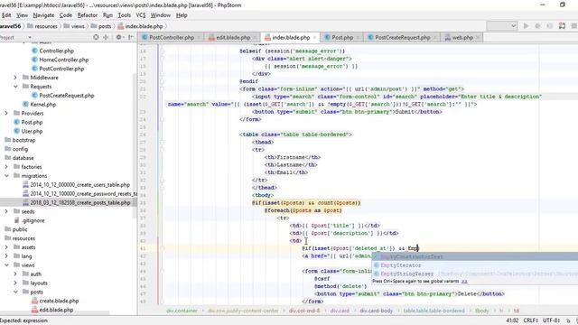Click the create.blade.php file icon
This screenshot has width=578, height=325.
click(x=34, y=301)
